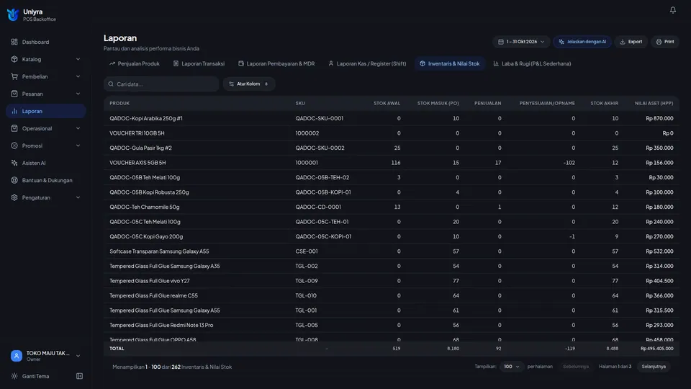
Task: Sort by PENJUALAN column header
Action: tap(487, 103)
